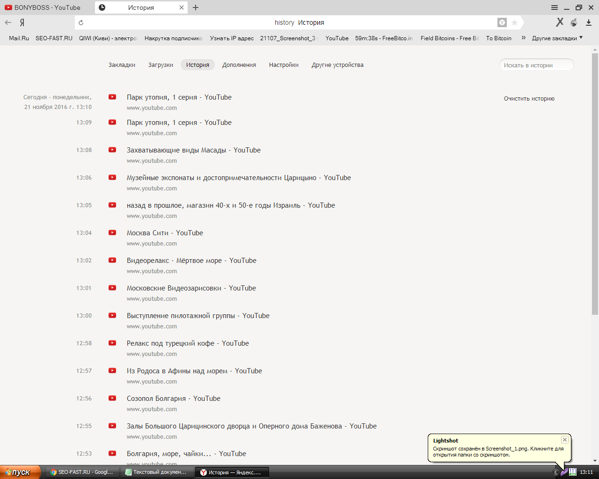599x479 pixels.
Task: Click the shield 'Y' icon in the address bar
Action: 502,22
